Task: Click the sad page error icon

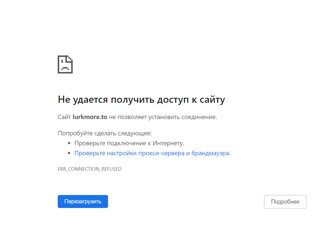Action: pyautogui.click(x=65, y=64)
